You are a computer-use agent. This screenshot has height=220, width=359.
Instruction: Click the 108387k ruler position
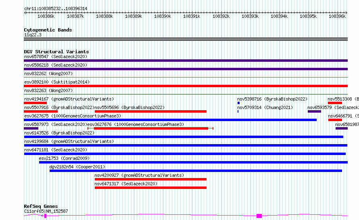[75, 16]
